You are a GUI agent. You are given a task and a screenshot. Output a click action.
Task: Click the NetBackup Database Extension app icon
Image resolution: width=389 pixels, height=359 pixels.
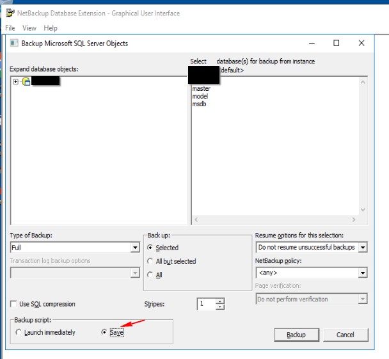(x=10, y=13)
